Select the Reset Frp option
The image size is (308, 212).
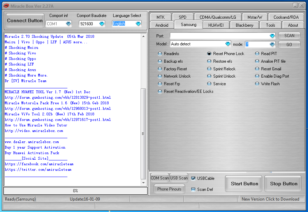pyautogui.click(x=160, y=83)
